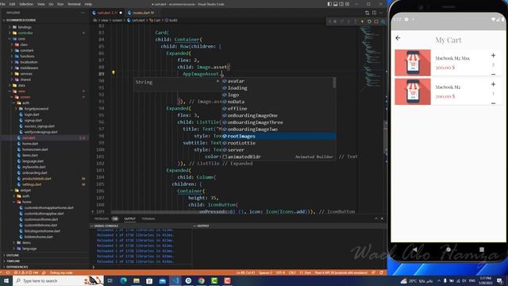Split the editor to the right
This screenshot has height=286, width=508.
coord(374,13)
